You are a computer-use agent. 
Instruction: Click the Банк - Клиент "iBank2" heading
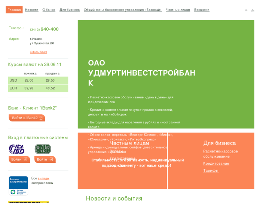[x=33, y=108]
